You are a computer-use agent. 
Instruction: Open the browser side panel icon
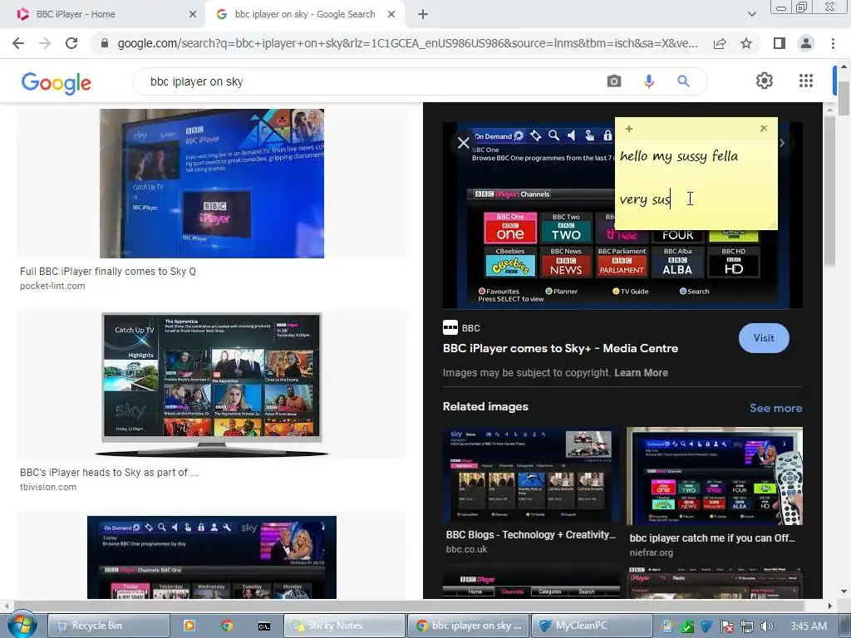(780, 43)
